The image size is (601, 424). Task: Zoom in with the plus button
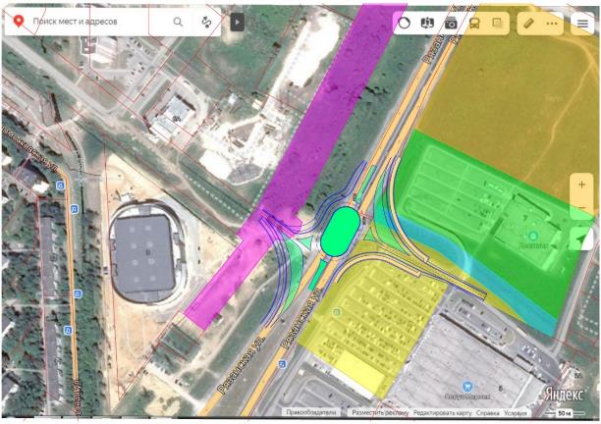click(581, 185)
